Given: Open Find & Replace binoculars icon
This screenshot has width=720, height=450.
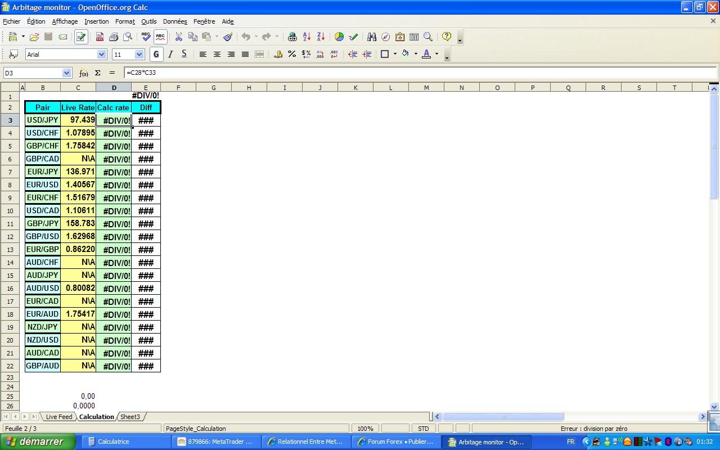Looking at the screenshot, I should click(x=371, y=37).
